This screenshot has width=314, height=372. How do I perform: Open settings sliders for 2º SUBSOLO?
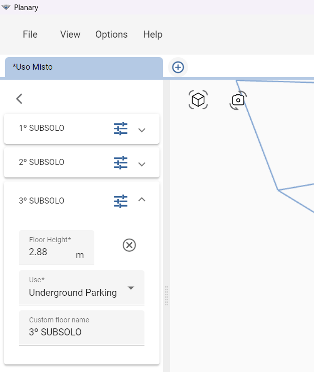pyautogui.click(x=120, y=163)
